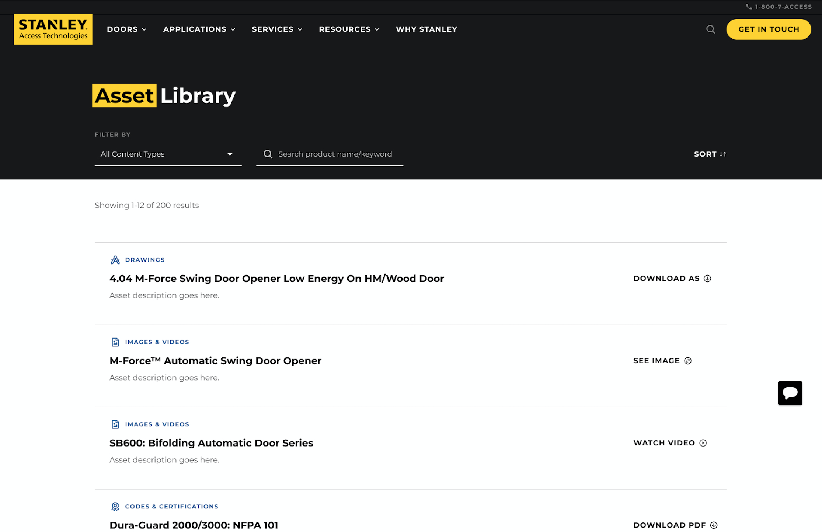Open the SB600 Bifolding Automatic Door Series title
822x532 pixels.
[211, 443]
